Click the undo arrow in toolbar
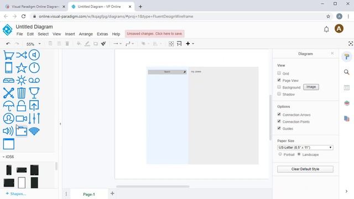Screen dimensions: 354x199 pos(8,44)
